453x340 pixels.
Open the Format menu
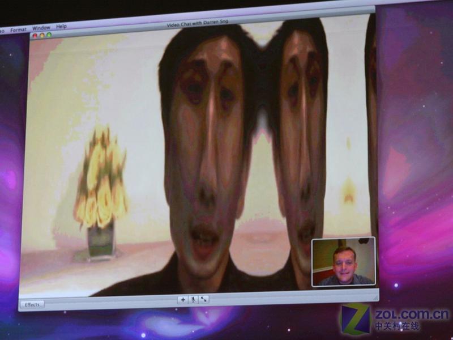click(18, 30)
